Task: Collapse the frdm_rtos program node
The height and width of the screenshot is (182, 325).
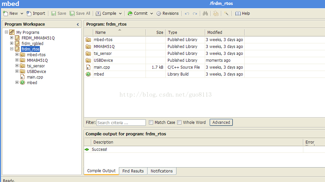Action: 12,49
